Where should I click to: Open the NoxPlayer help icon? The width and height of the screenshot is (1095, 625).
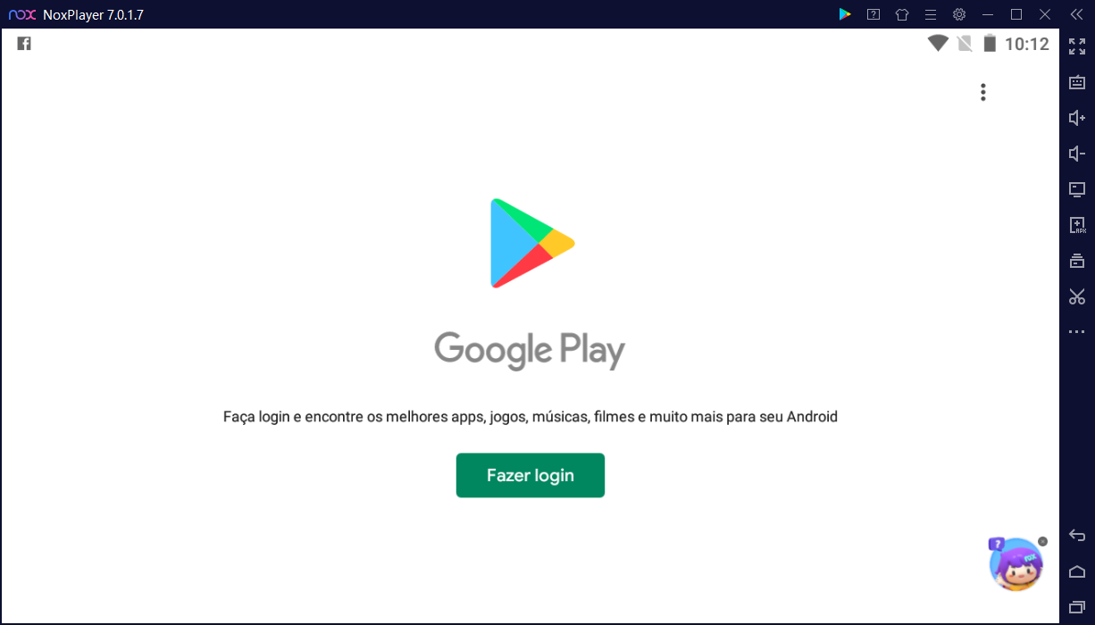coord(873,14)
